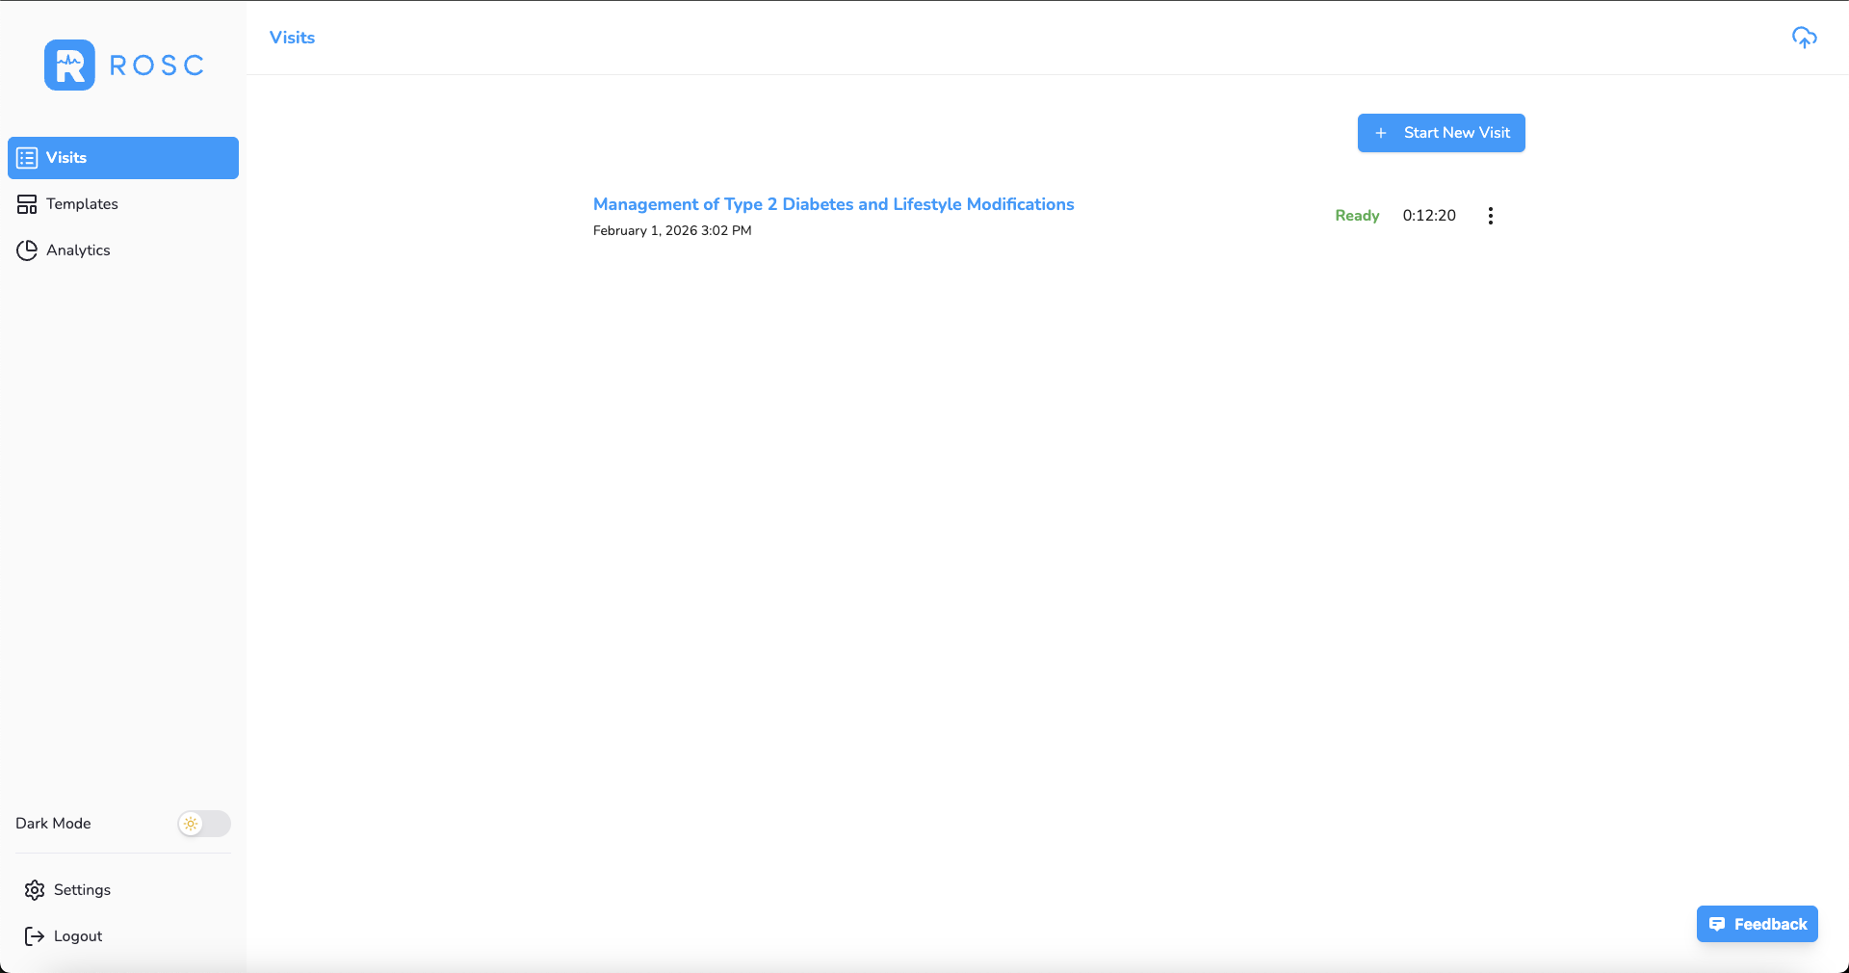
Task: Click the Logout arrow icon
Action: [34, 935]
